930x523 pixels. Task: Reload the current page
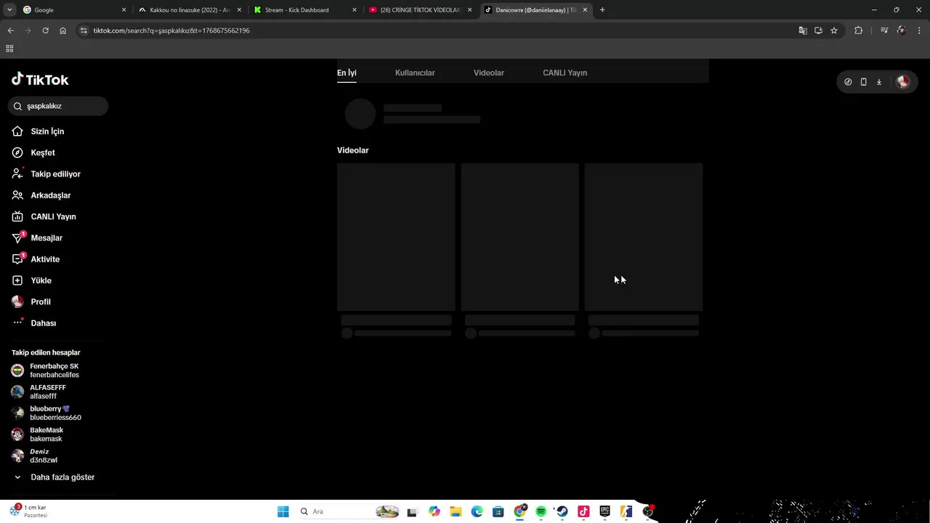click(x=45, y=31)
